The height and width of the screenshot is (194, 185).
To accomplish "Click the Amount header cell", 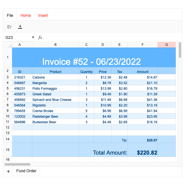I will pyautogui.click(x=143, y=71).
